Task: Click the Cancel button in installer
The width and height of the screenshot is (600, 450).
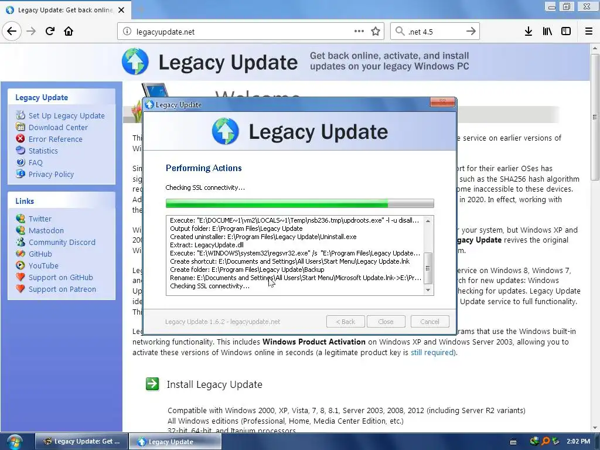Action: coord(429,322)
